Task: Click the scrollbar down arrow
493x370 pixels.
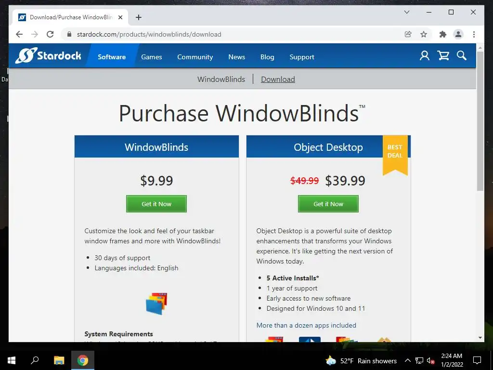Action: pyautogui.click(x=480, y=338)
